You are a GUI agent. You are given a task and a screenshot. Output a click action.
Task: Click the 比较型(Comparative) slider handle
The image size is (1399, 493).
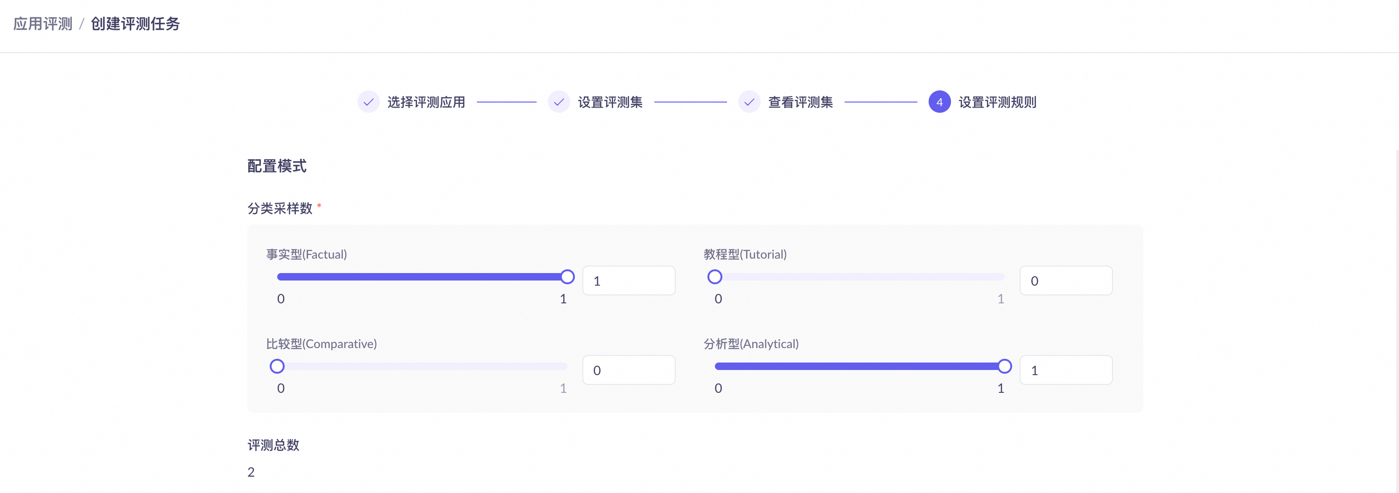[277, 367]
